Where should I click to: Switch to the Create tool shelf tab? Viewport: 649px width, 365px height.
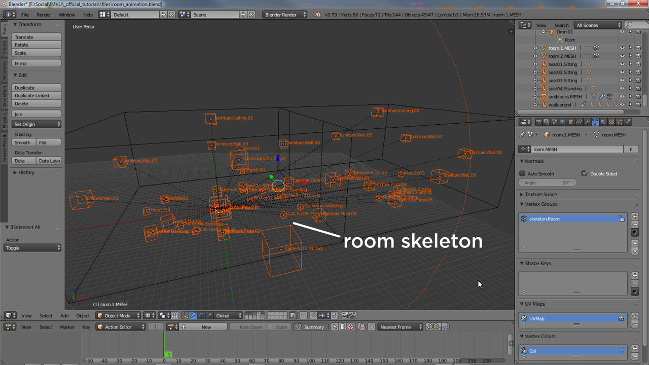pyautogui.click(x=5, y=48)
